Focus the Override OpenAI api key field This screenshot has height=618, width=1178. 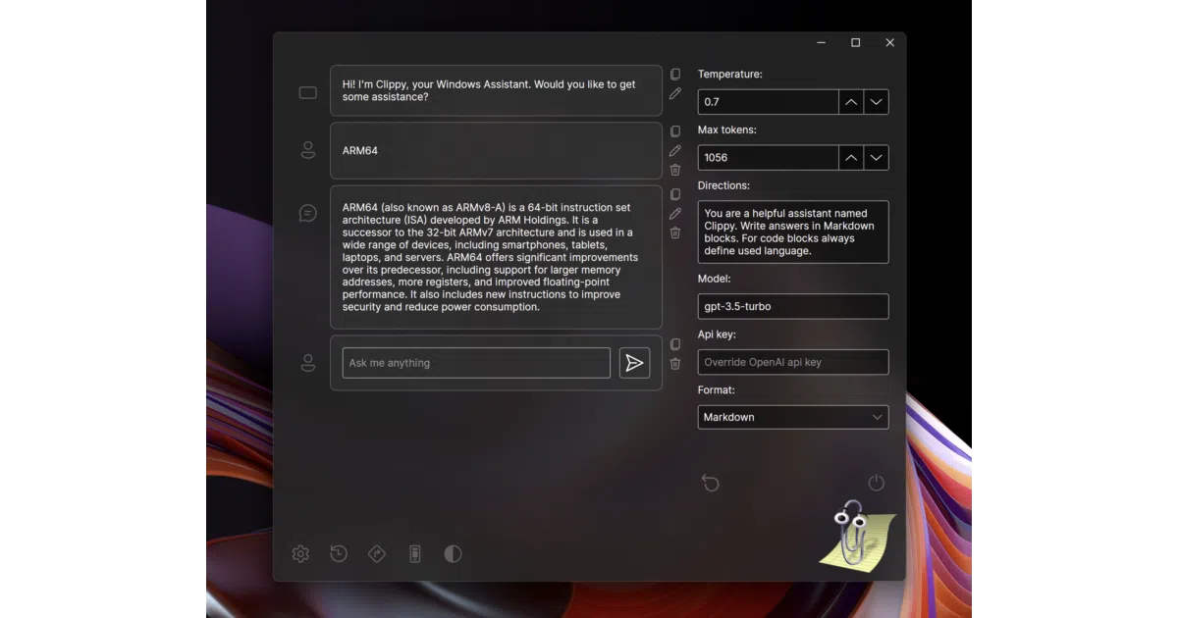(x=793, y=362)
